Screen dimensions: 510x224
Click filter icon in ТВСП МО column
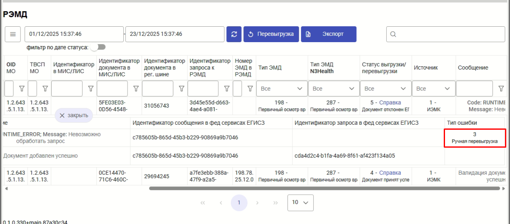click(45, 88)
